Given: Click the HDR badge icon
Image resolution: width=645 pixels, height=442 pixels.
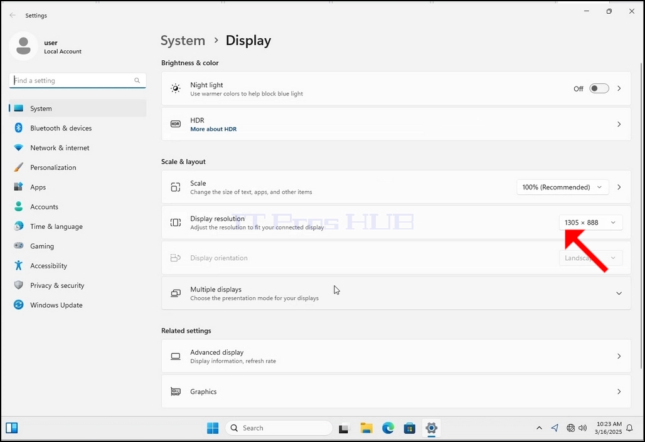Looking at the screenshot, I should pyautogui.click(x=176, y=124).
